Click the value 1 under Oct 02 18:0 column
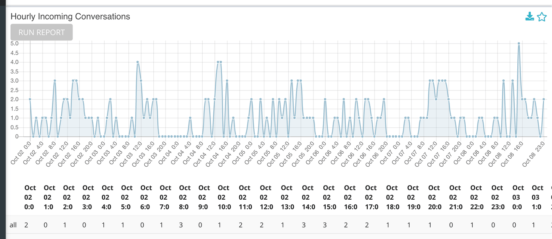The height and width of the screenshot is (239, 552). pyautogui.click(x=388, y=225)
